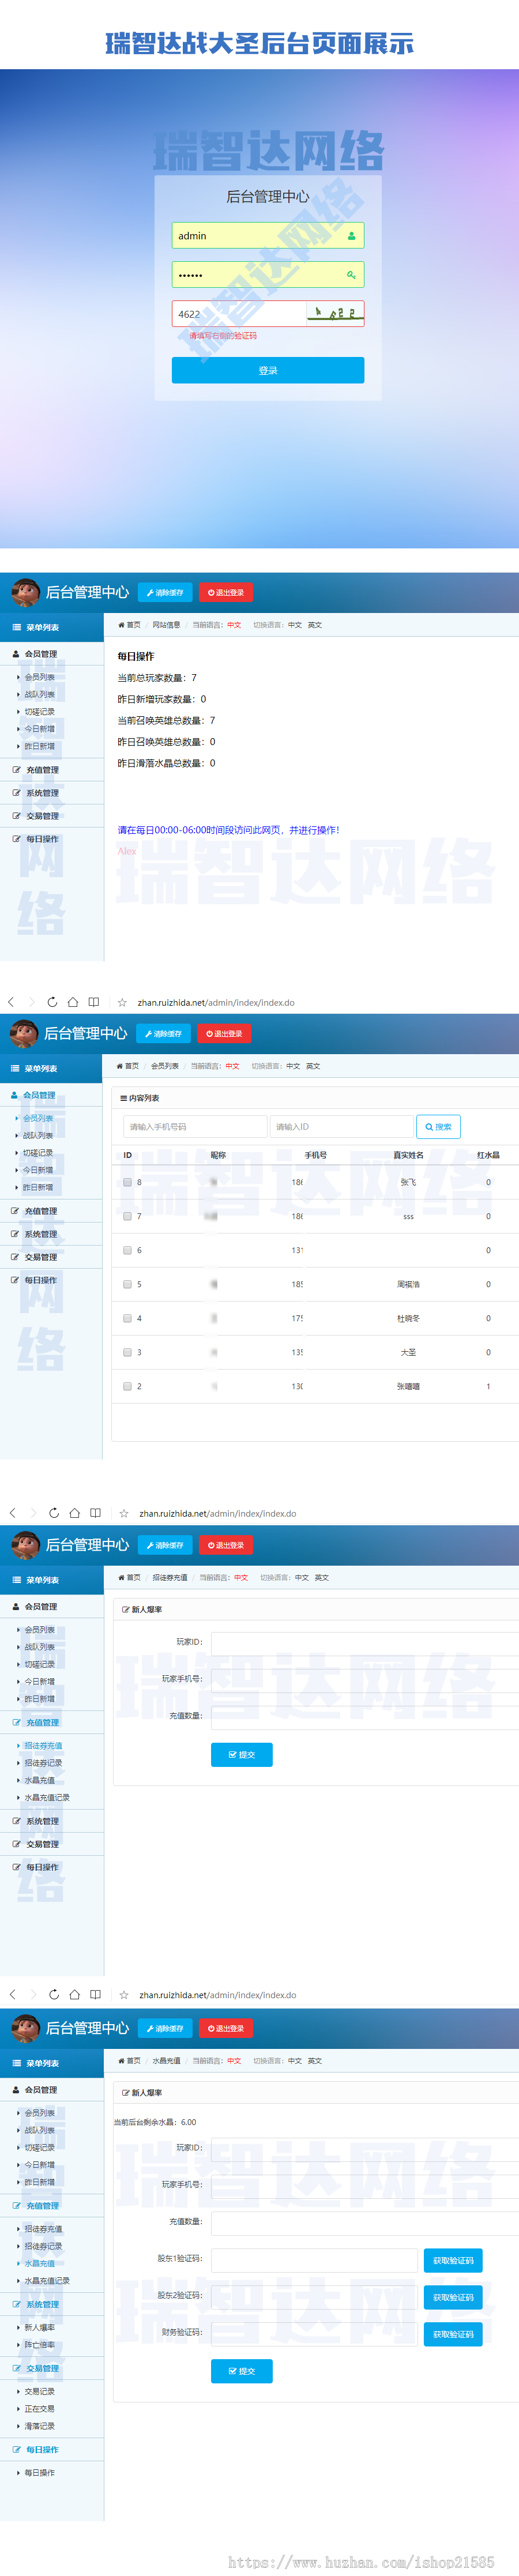
Task: Open 滑落记录 in the 水晶充值 screen sidebar
Action: click(40, 2426)
